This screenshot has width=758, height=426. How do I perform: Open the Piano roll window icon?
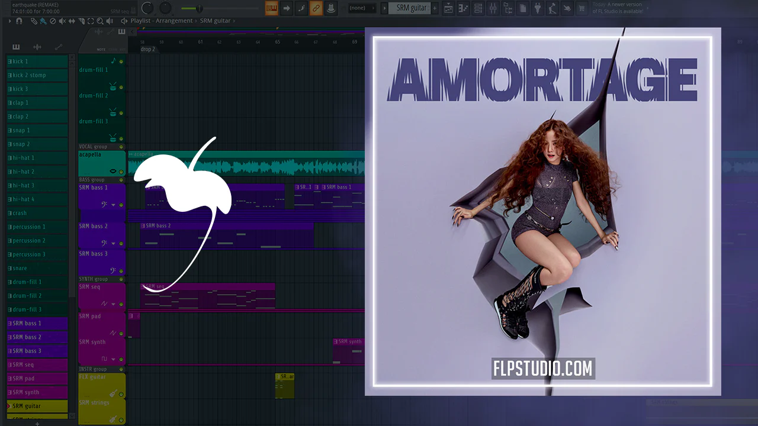tap(463, 8)
